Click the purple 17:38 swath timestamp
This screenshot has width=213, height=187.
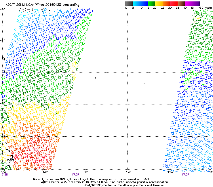(x=4, y=175)
